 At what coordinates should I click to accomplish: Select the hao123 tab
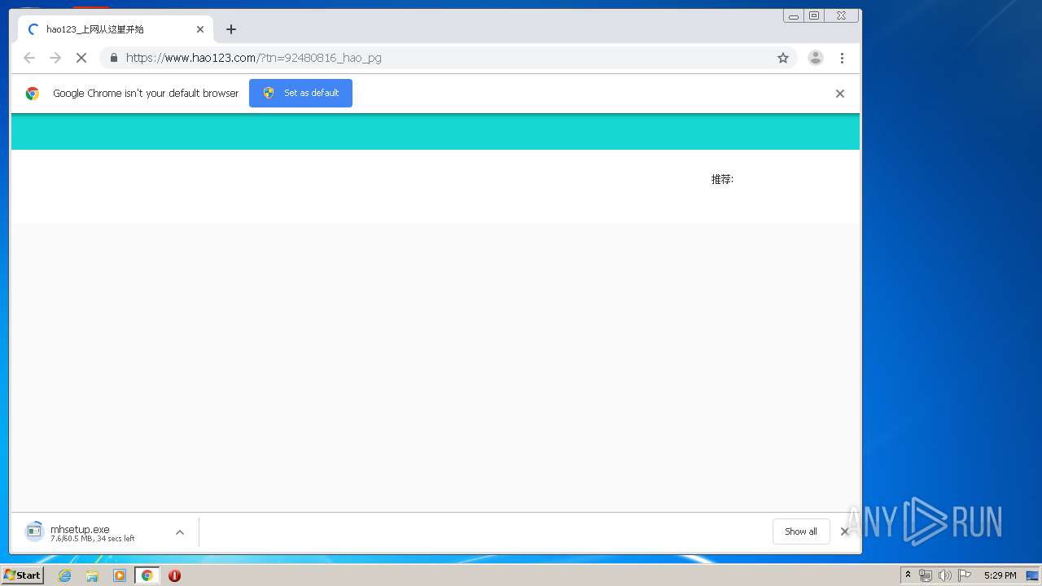tap(116, 29)
